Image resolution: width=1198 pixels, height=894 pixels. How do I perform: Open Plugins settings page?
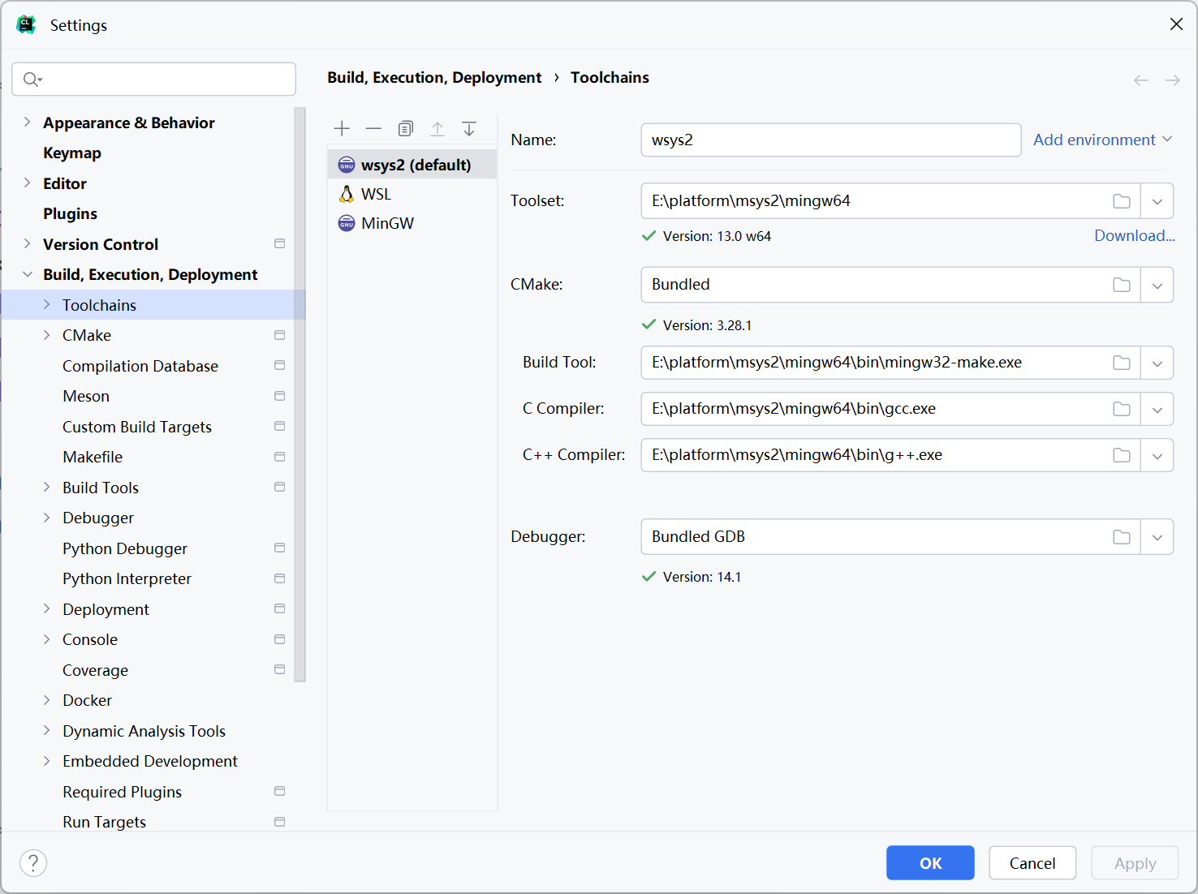pyautogui.click(x=70, y=213)
